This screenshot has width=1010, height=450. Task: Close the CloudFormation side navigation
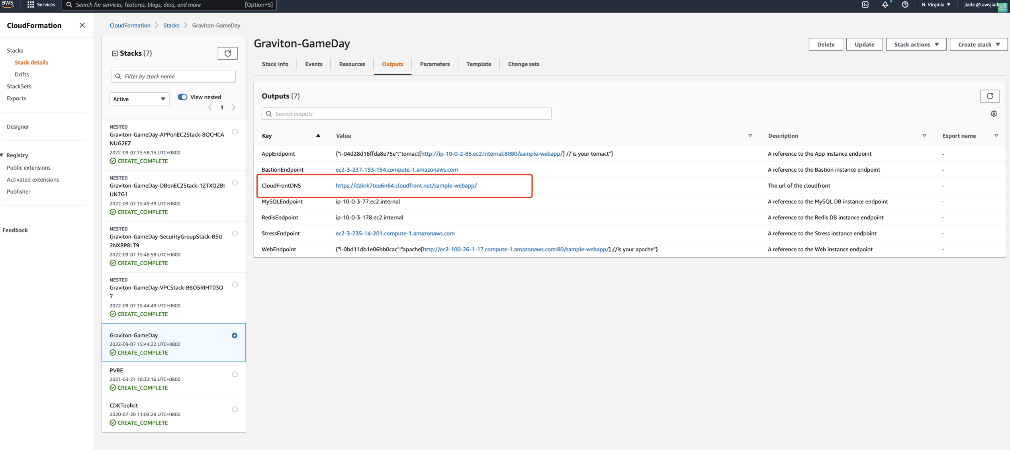click(82, 25)
